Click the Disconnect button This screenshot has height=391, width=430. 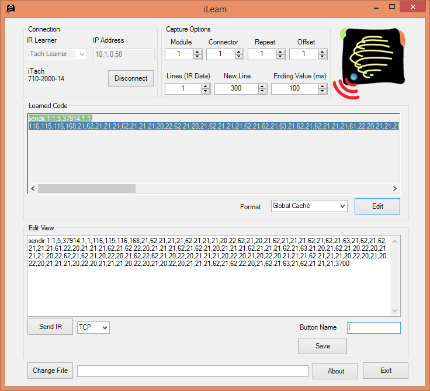pyautogui.click(x=131, y=78)
